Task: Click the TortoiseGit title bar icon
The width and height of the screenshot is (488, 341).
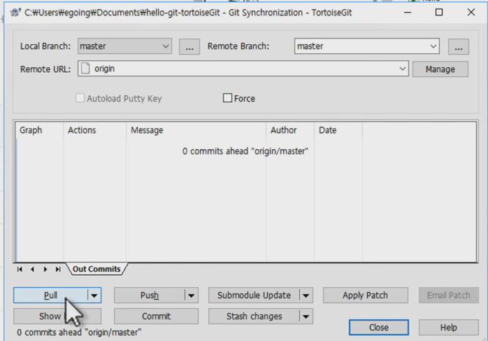Action: point(15,13)
